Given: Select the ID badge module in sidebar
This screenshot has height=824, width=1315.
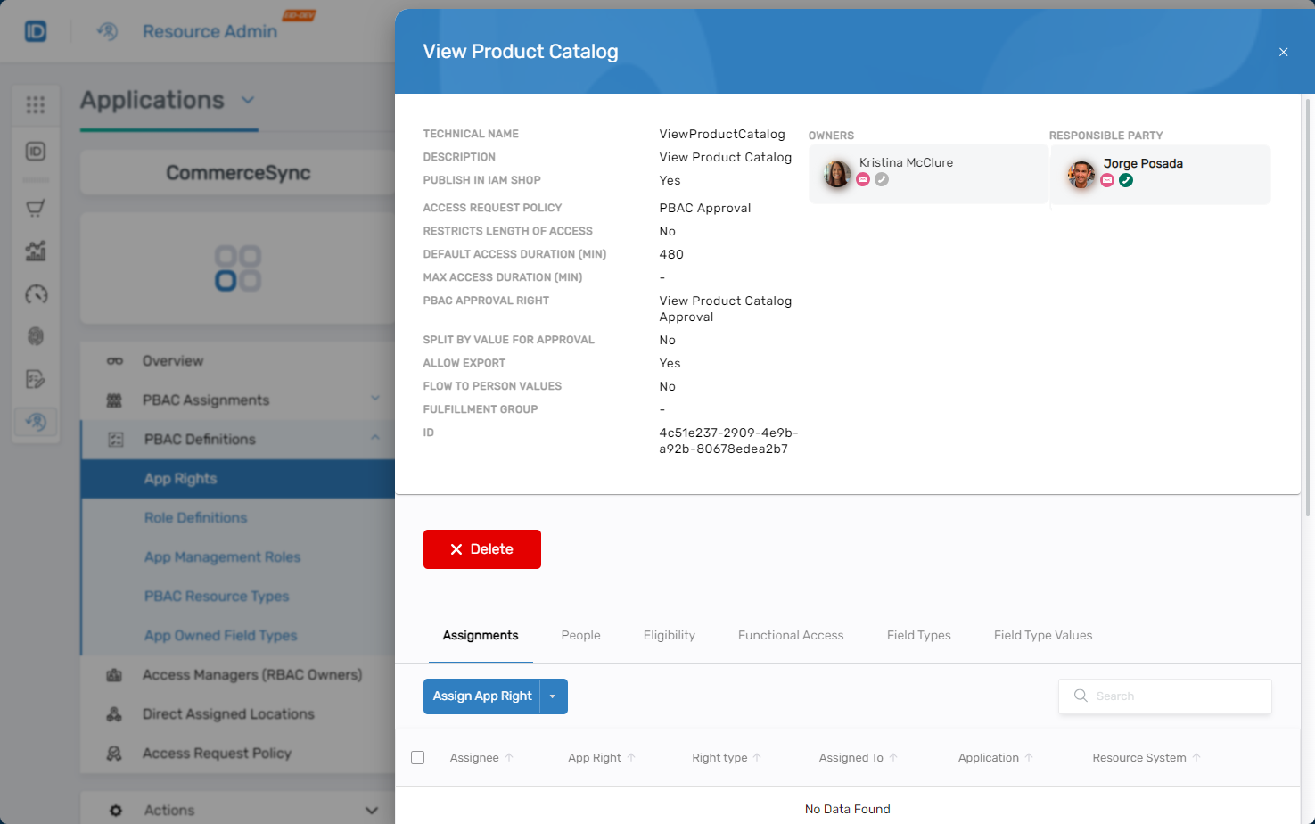Looking at the screenshot, I should click(x=36, y=151).
